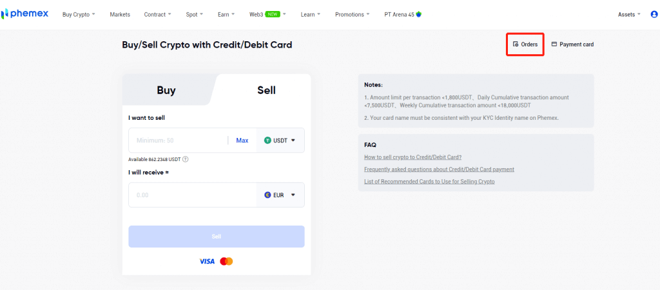Click the Mastercard logo
Viewport: 660px width, 290px height.
(x=226, y=261)
